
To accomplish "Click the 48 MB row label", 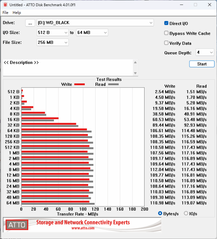I will (x=13, y=198).
